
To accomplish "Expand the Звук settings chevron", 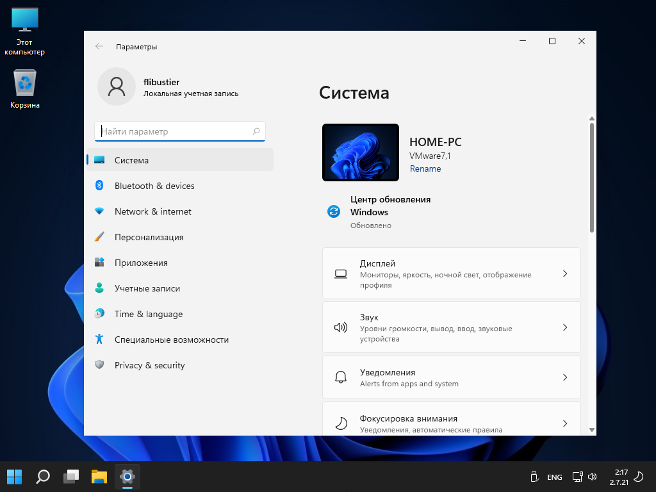I will (565, 327).
